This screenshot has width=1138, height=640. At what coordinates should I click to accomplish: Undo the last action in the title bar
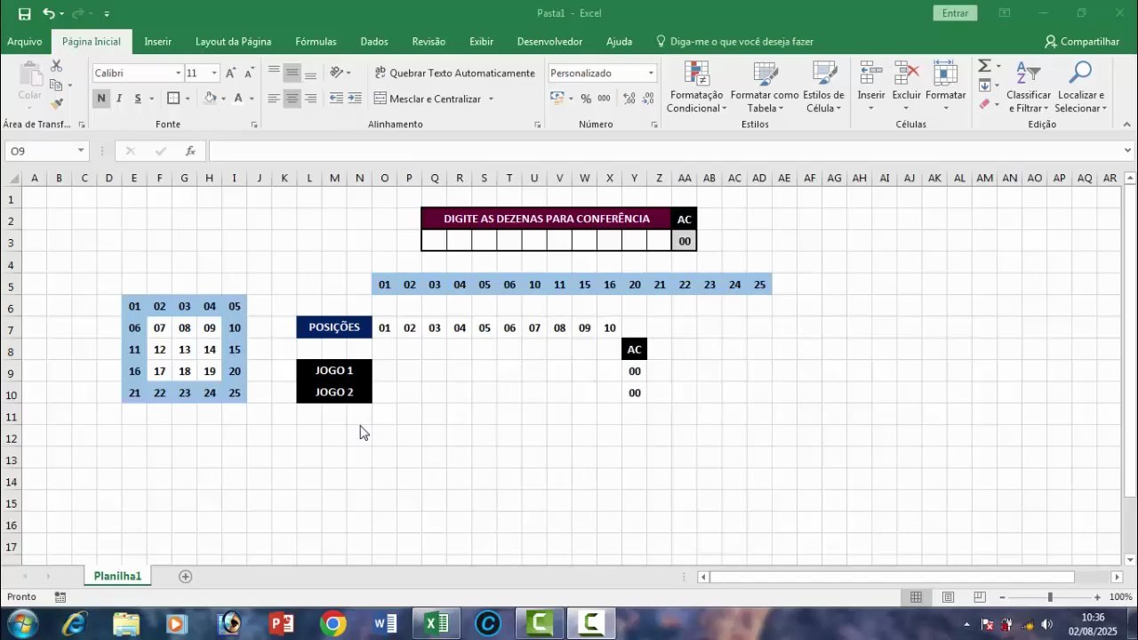[x=48, y=13]
